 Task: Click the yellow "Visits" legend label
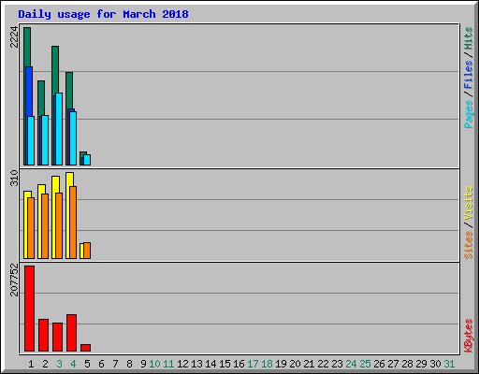468,203
